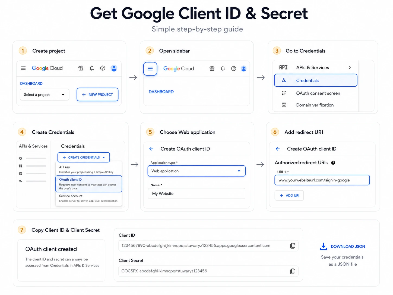
Task: Click 'Create OAuth client ID' title in step 6
Action: (x=312, y=149)
